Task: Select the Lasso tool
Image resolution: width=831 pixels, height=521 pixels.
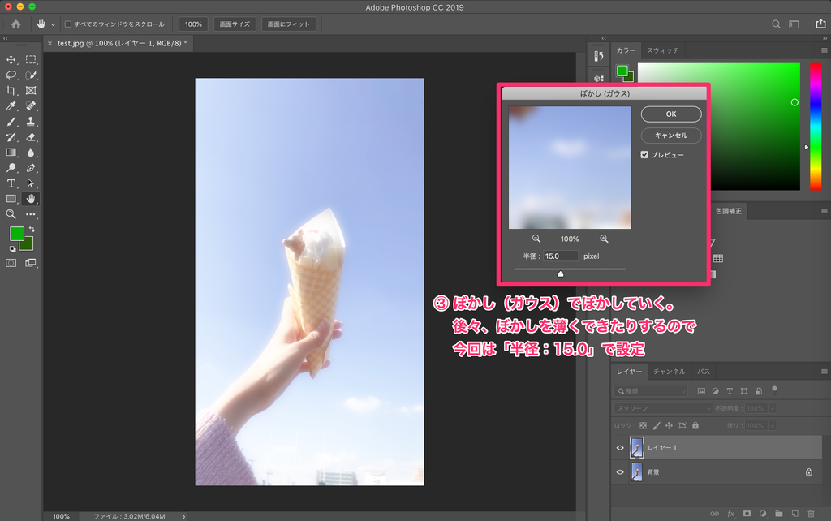Action: [11, 75]
